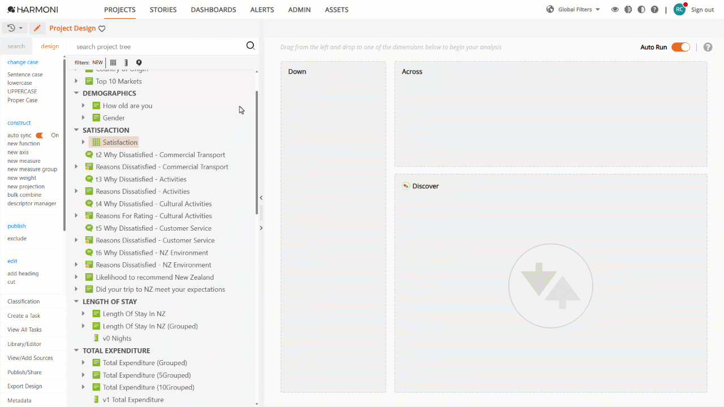This screenshot has height=407, width=724.
Task: Click NEW filter label
Action: [98, 63]
